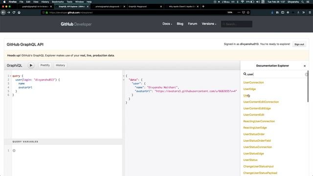Viewport: 313px width, 176px height.
Task: Open the UserContentEditConnection result
Action: pos(261,102)
